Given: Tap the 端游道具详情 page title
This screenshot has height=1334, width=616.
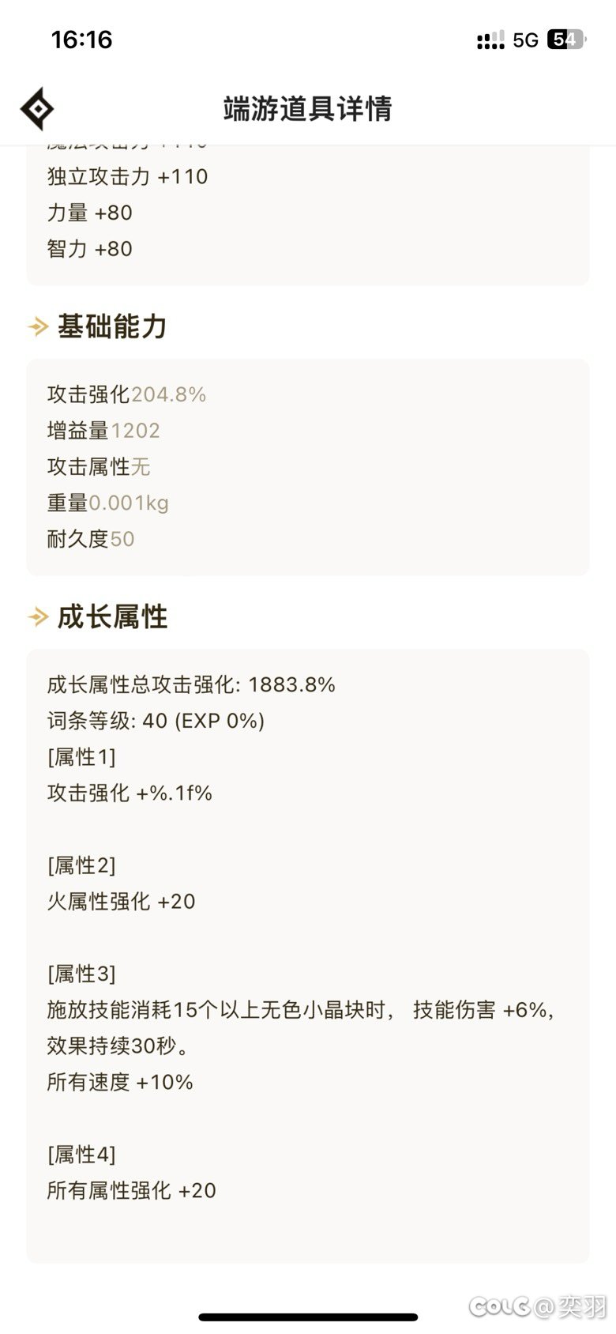Looking at the screenshot, I should 307,108.
